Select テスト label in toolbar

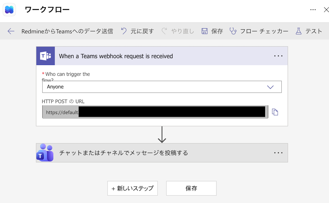[x=314, y=31]
